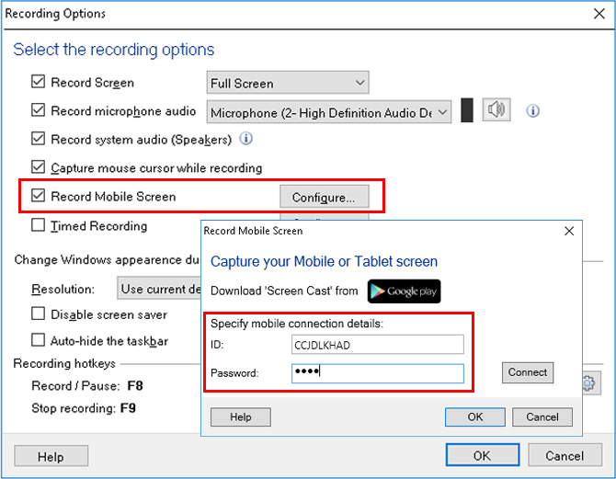
Task: Open the Microphone device dropdown
Action: 329,112
